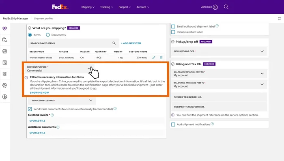
Task: Collapse the Billing and Tax IDs section
Action: click(x=173, y=64)
